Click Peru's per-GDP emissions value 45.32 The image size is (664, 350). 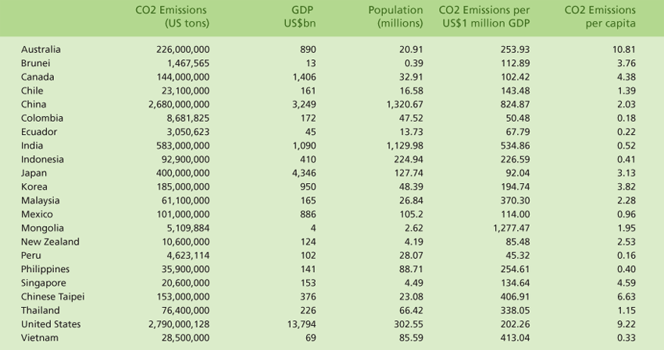tap(517, 256)
